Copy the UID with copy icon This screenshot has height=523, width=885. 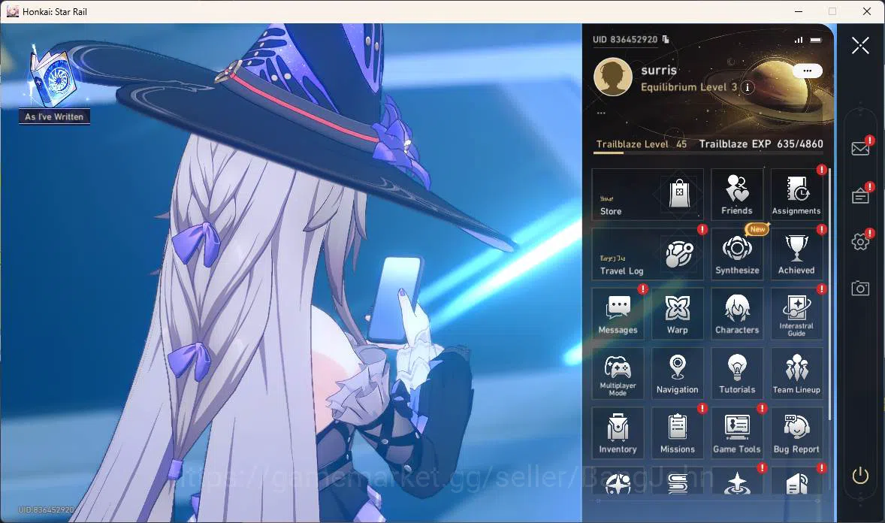pos(666,39)
